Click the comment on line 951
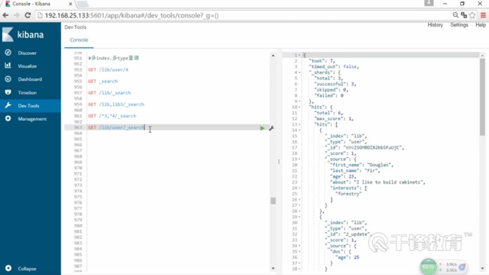This screenshot has width=489, height=275. 113,58
